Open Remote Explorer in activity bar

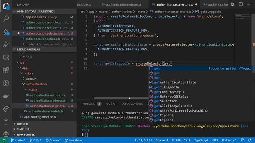[6, 57]
